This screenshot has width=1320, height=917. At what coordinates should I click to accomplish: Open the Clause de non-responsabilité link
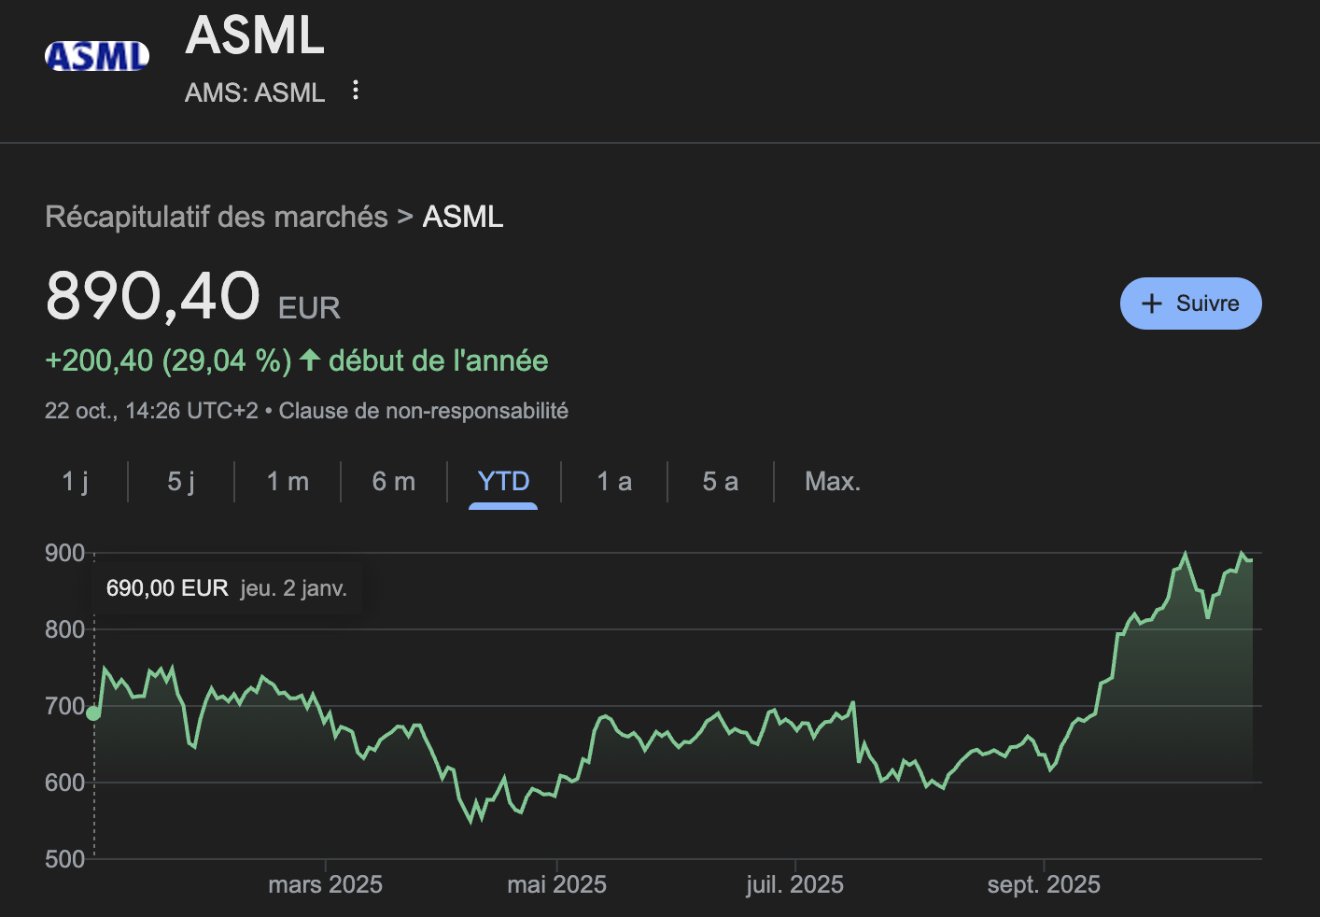click(424, 411)
